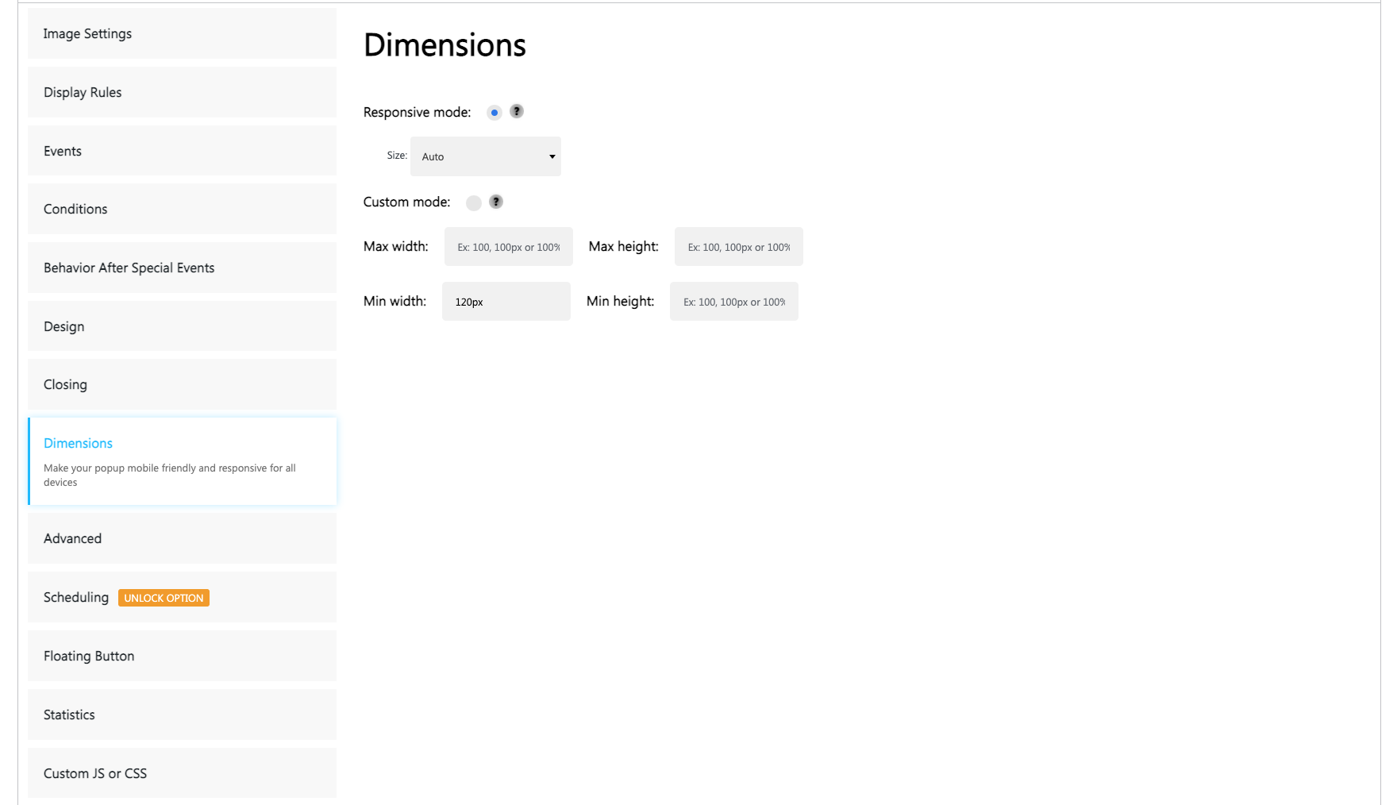Select the Responsive mode radio button
The height and width of the screenshot is (805, 1397).
tap(495, 113)
